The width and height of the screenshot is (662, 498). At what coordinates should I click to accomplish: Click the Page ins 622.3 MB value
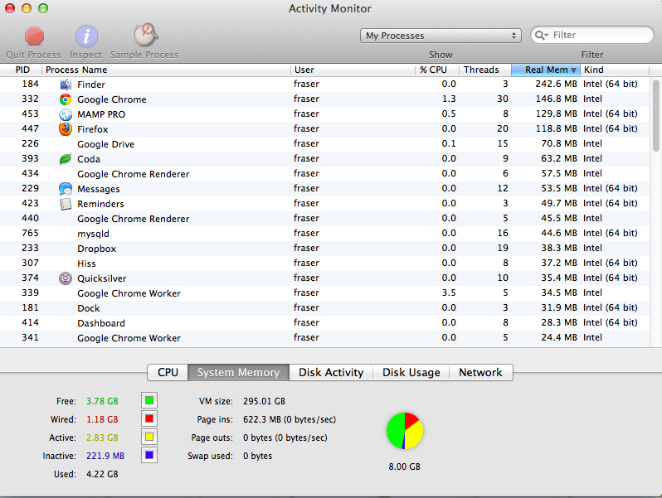(290, 419)
